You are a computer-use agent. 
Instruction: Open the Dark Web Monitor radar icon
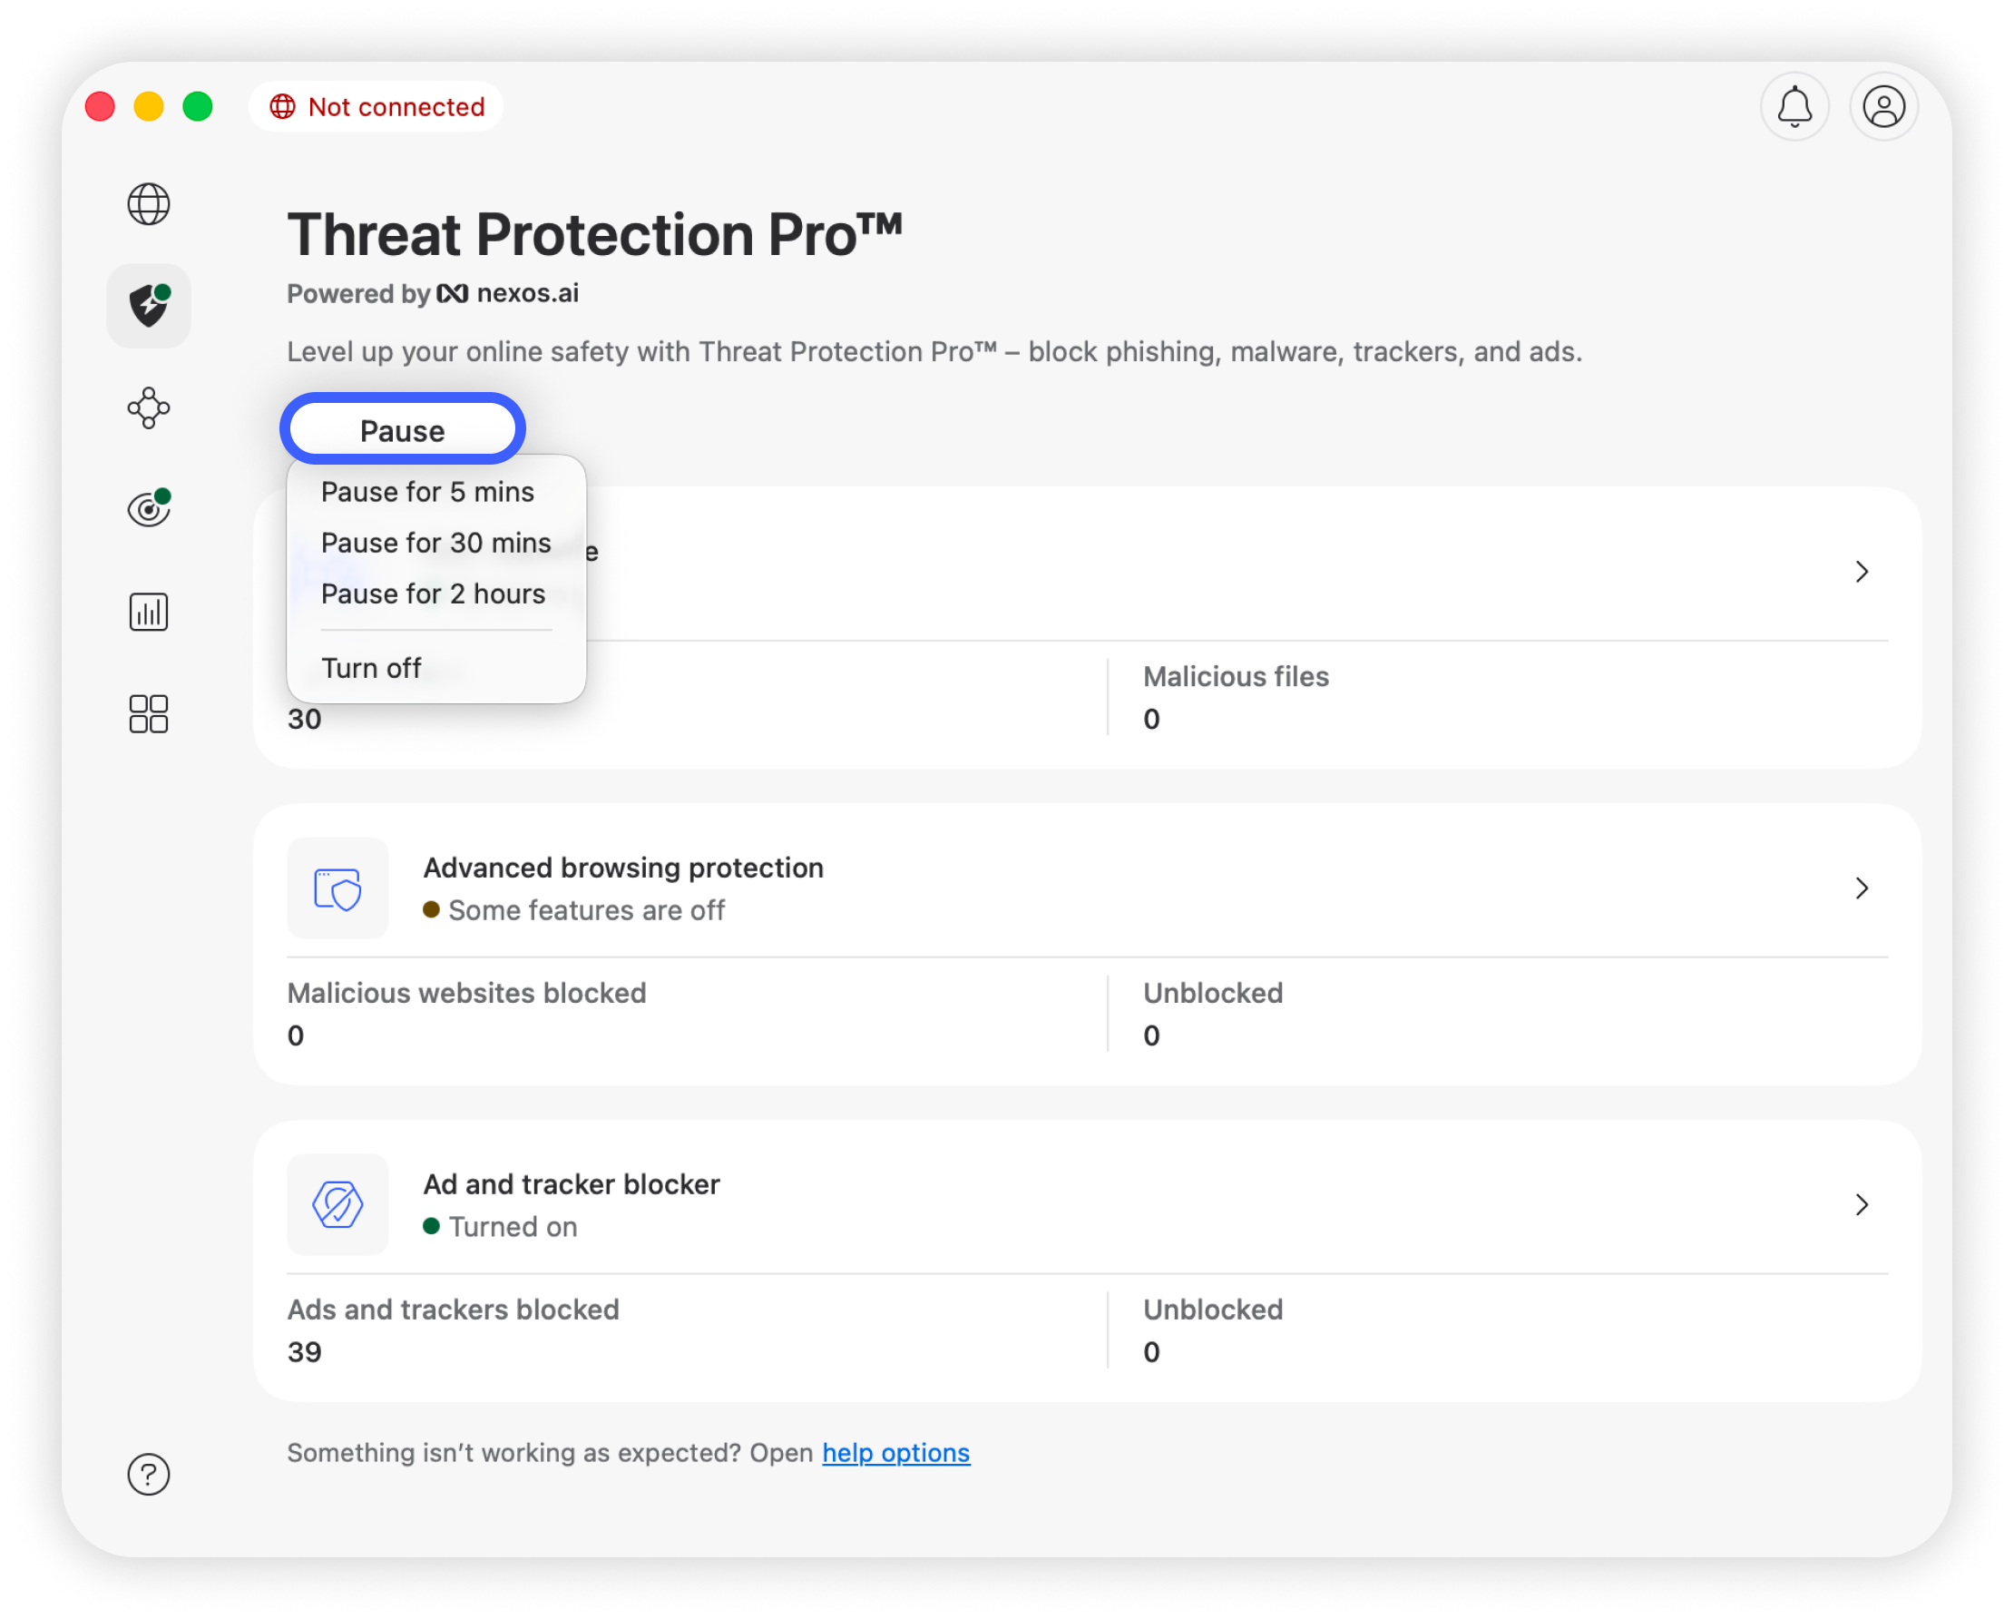(149, 509)
